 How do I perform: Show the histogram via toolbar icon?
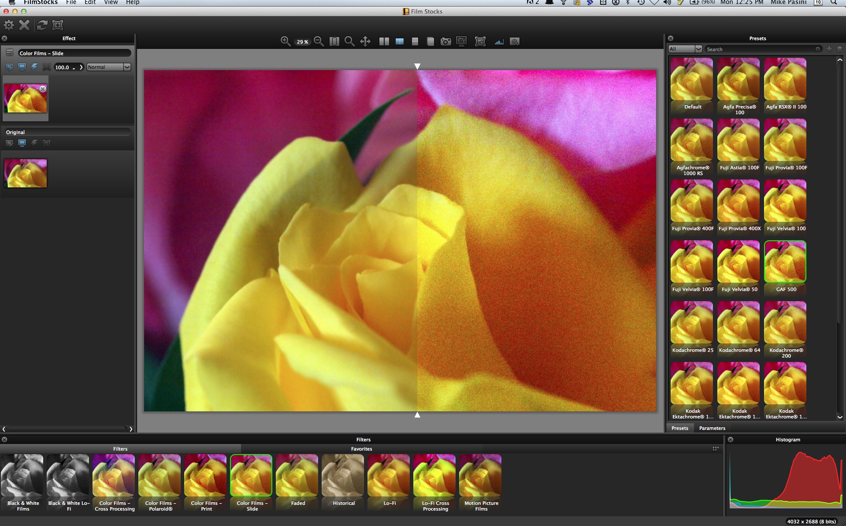tap(499, 41)
